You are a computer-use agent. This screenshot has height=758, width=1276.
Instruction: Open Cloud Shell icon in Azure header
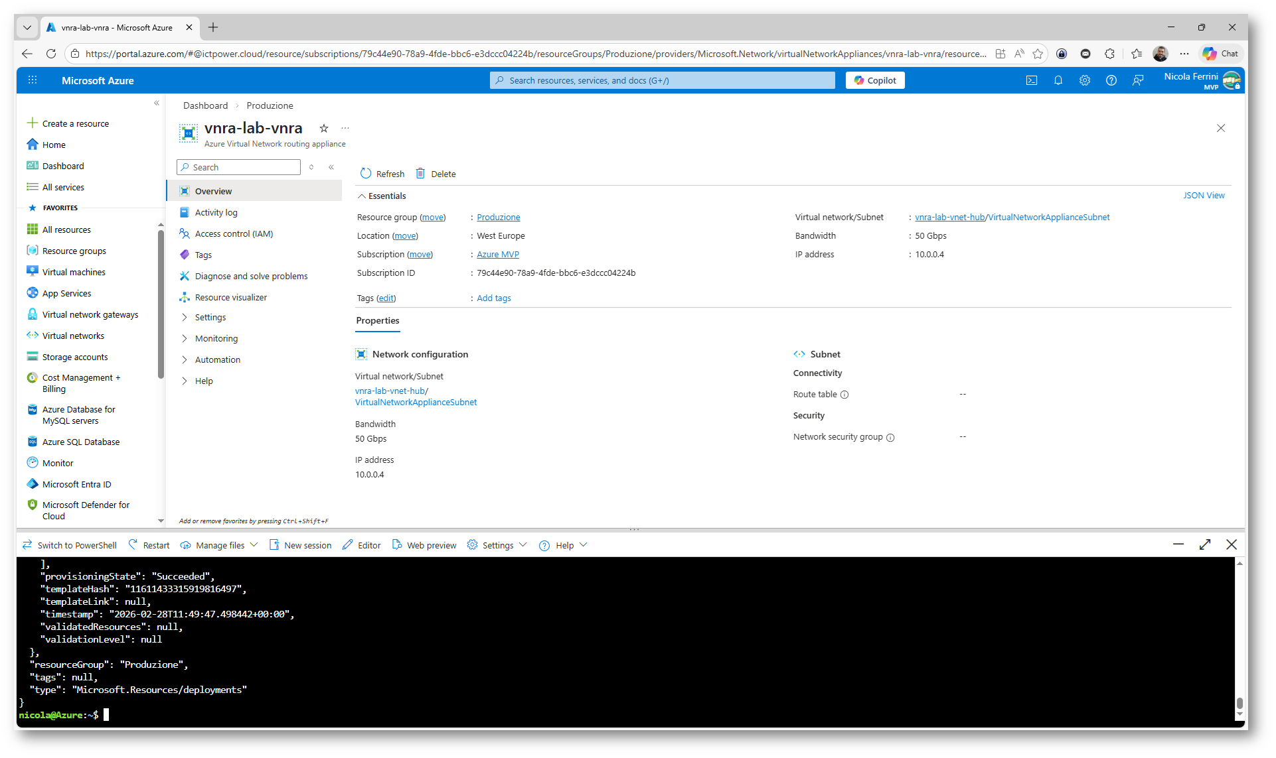coord(1032,80)
